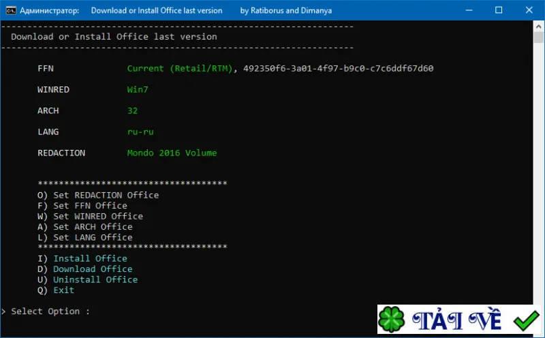Click the FFN GUID 492350f6-3a01 text
Screen dimensions: 545x338
(x=338, y=69)
